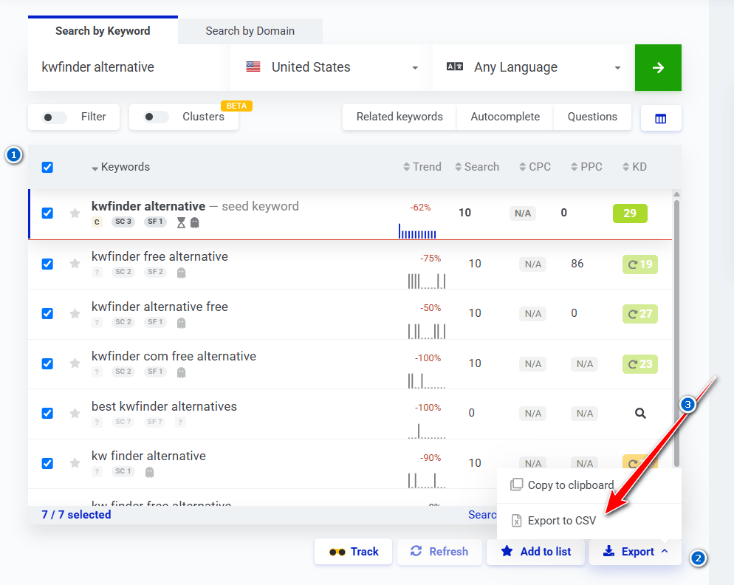The height and width of the screenshot is (585, 734).
Task: Click the language translate icon
Action: (x=455, y=66)
